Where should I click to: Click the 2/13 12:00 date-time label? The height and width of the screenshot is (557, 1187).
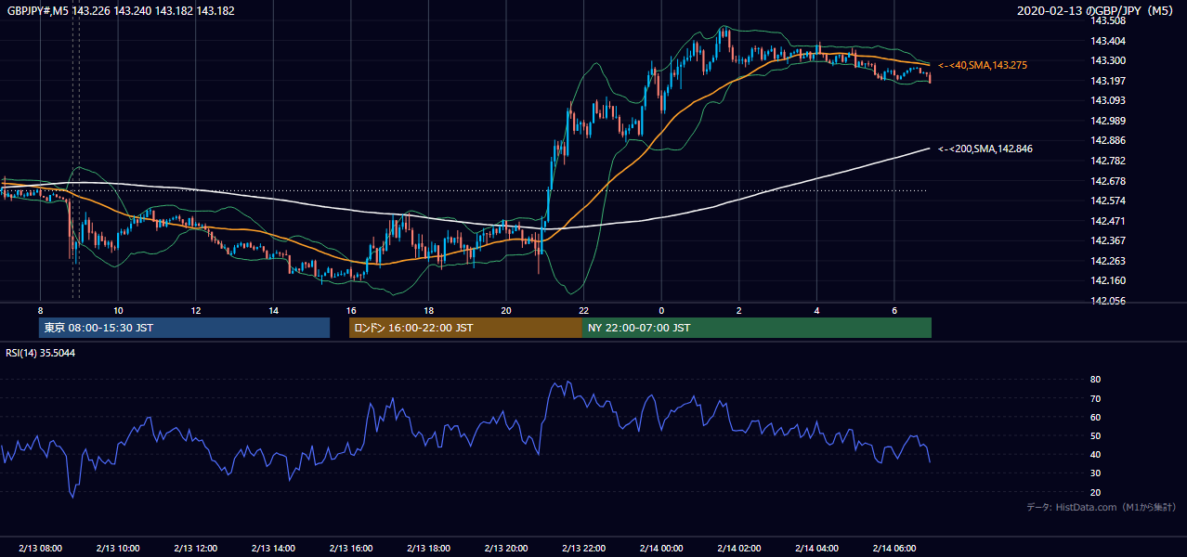(x=195, y=549)
